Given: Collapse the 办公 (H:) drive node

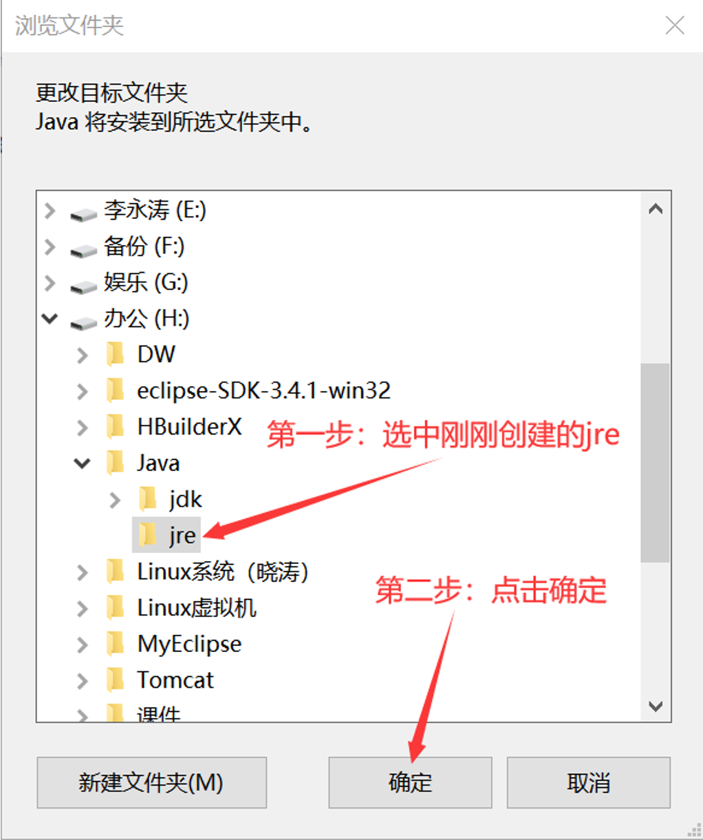Looking at the screenshot, I should coord(50,318).
